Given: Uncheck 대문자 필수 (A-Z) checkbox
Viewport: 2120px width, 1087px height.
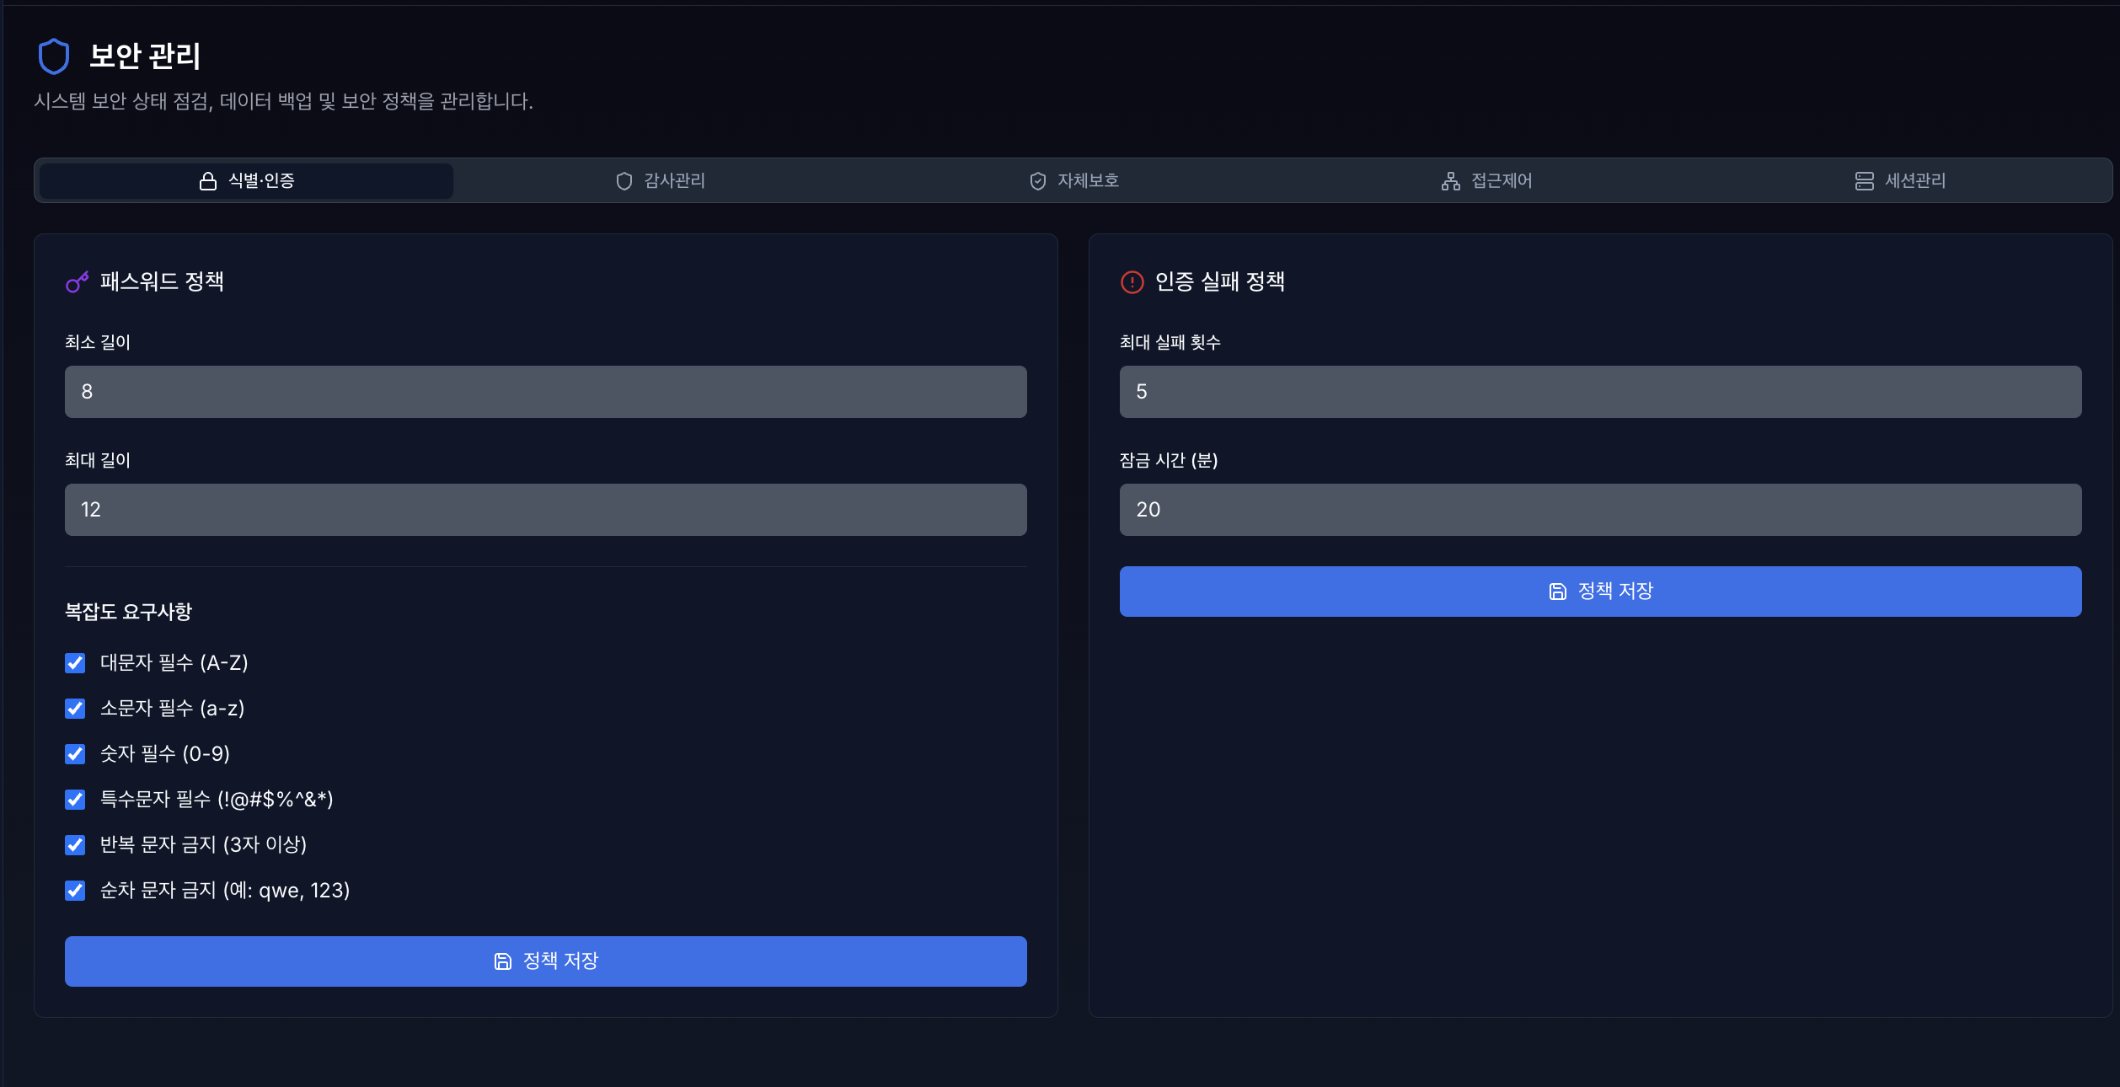Looking at the screenshot, I should click(75, 663).
